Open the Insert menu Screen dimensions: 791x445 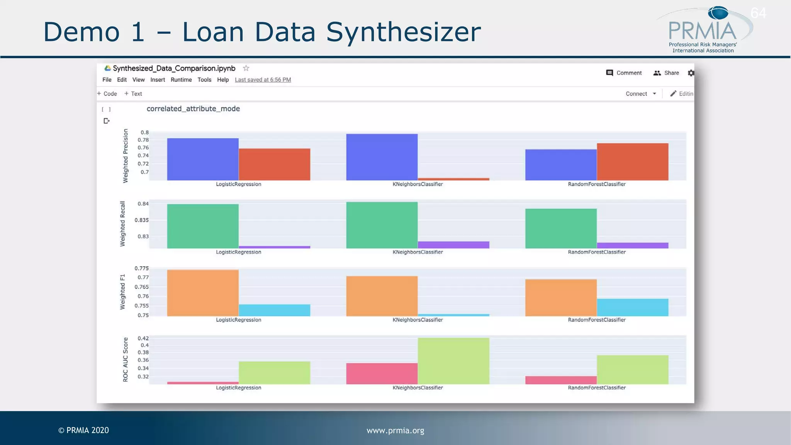[158, 80]
